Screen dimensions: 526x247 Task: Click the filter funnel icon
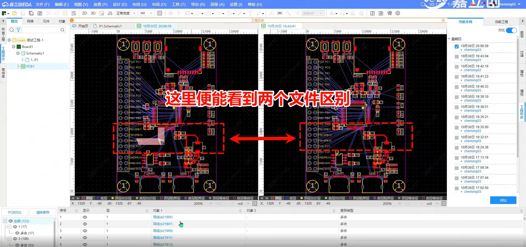pyautogui.click(x=18, y=30)
